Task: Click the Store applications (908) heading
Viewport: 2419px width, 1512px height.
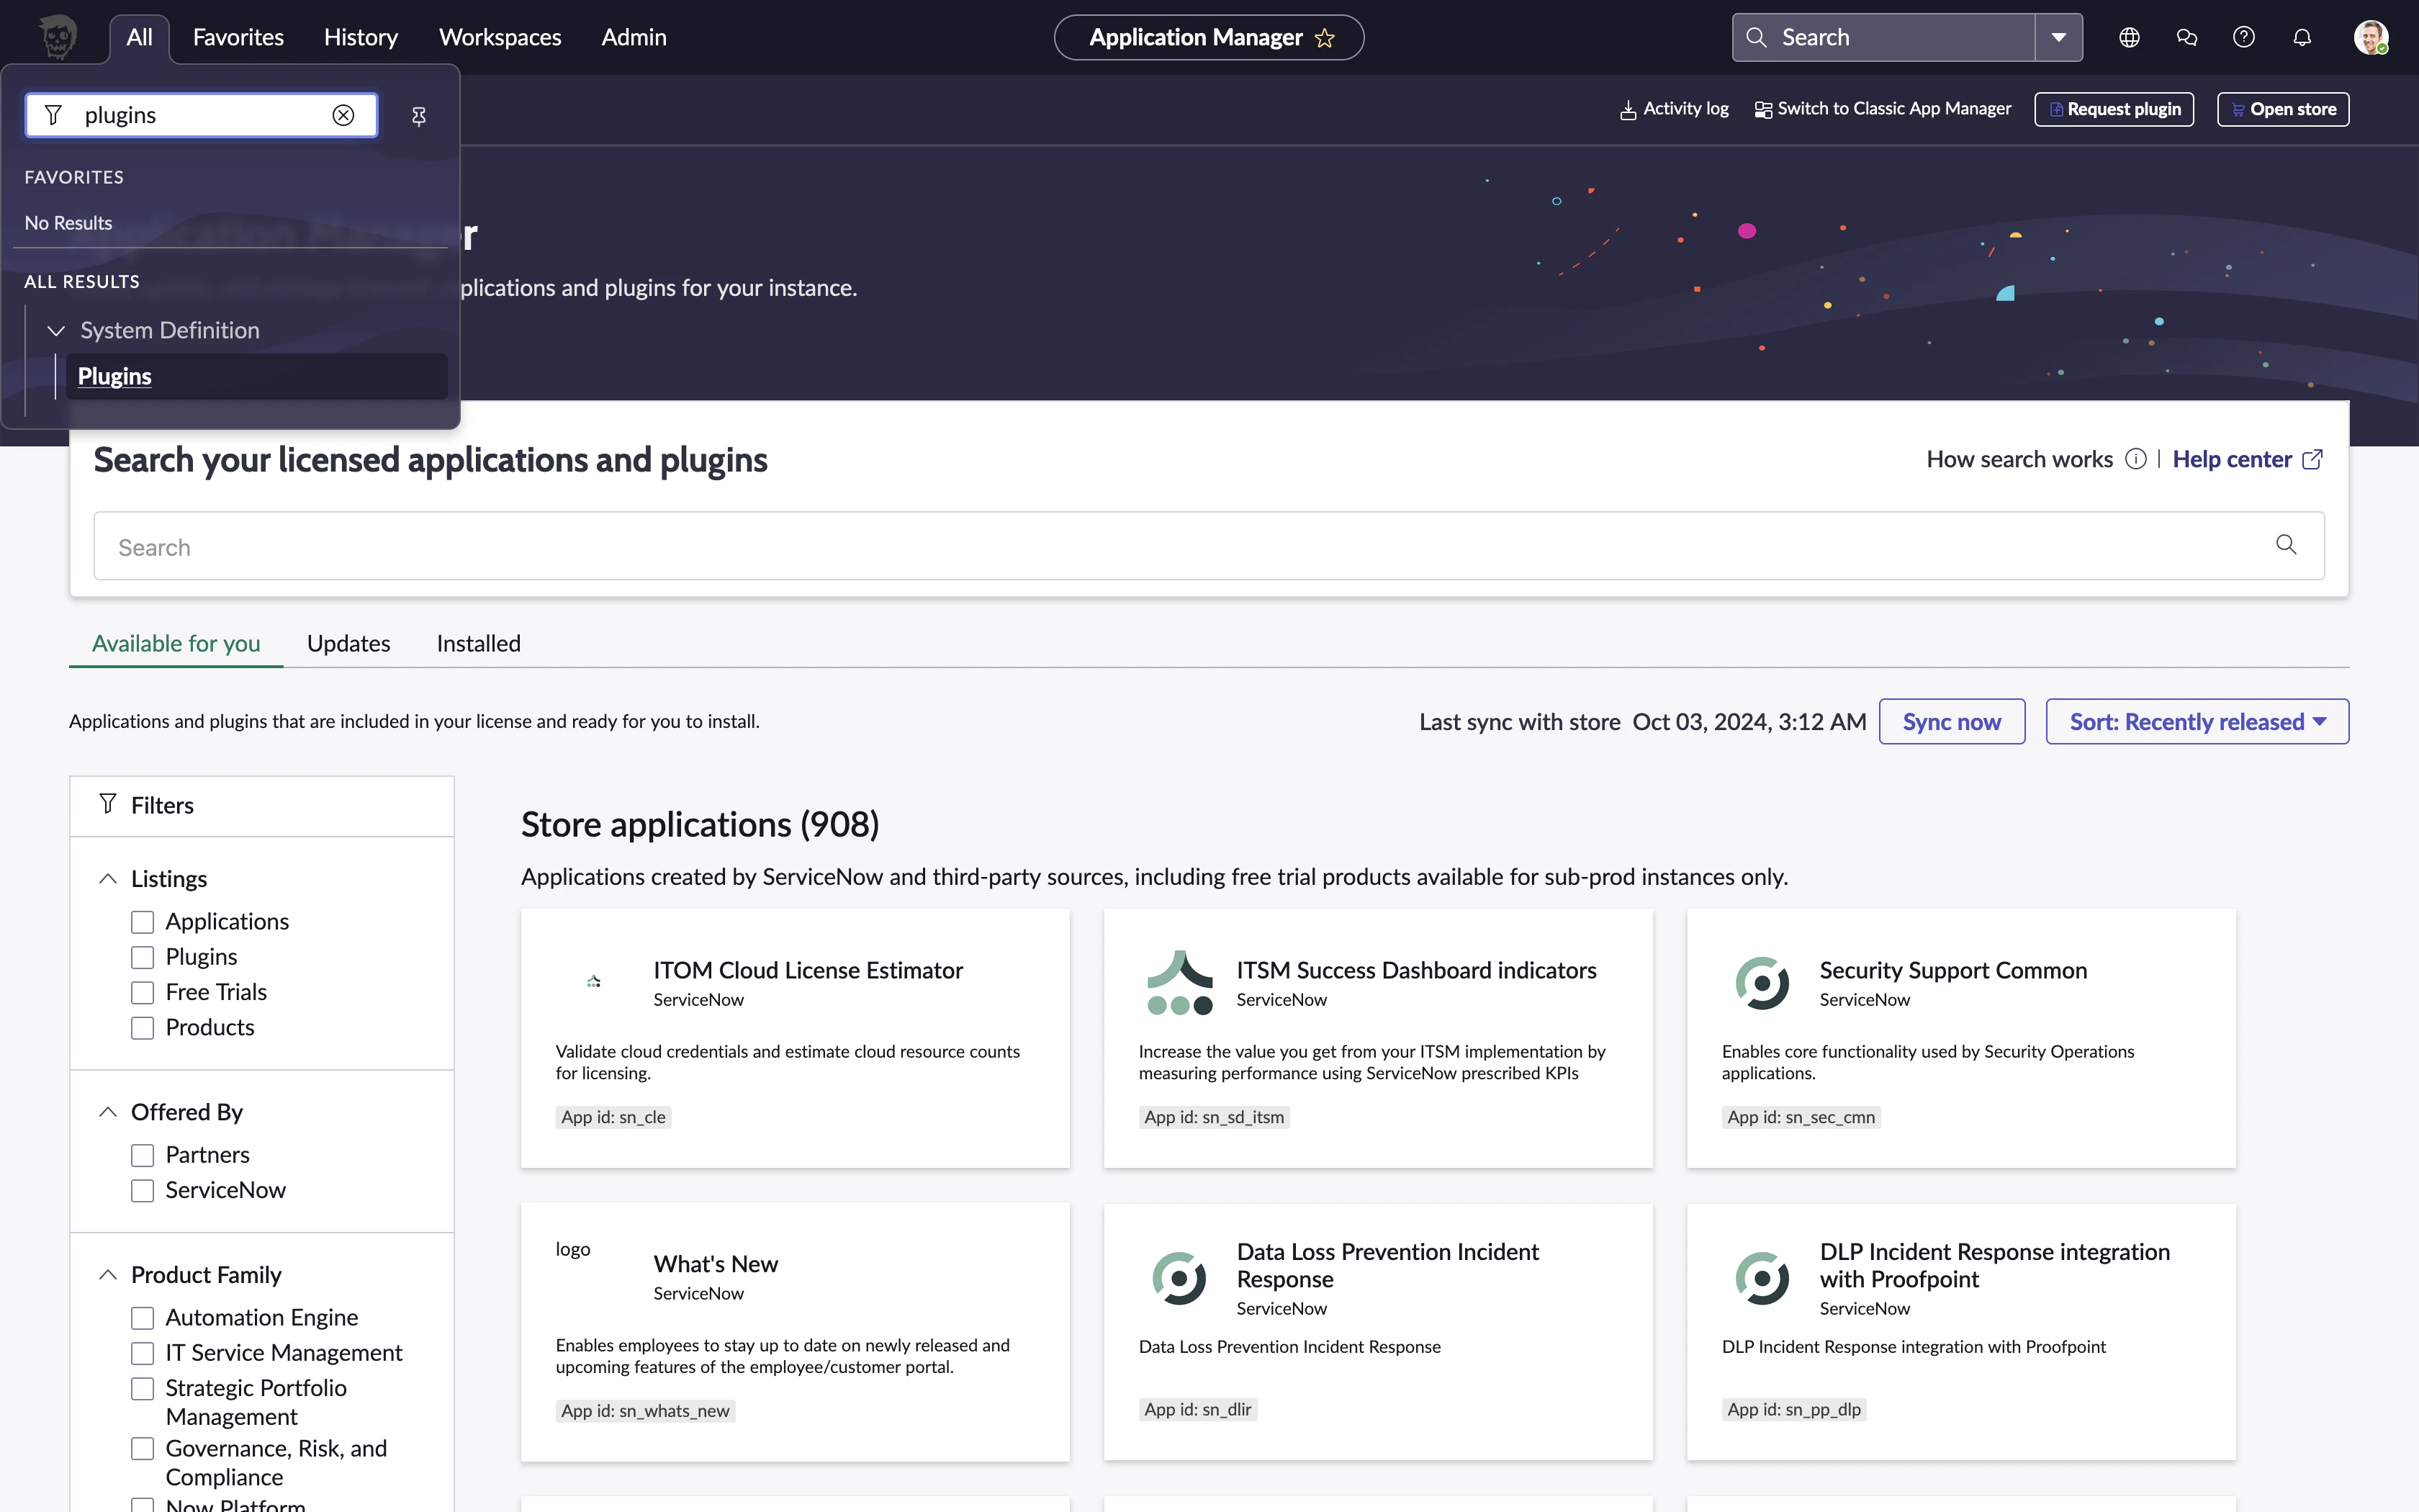Action: 700,825
